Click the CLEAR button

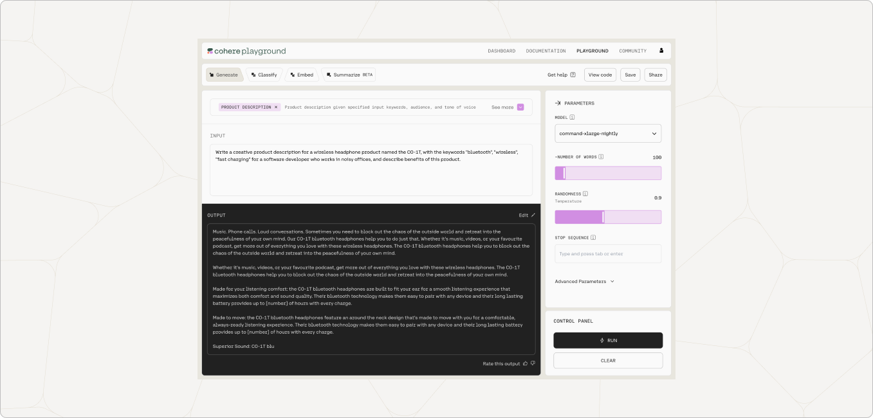608,361
